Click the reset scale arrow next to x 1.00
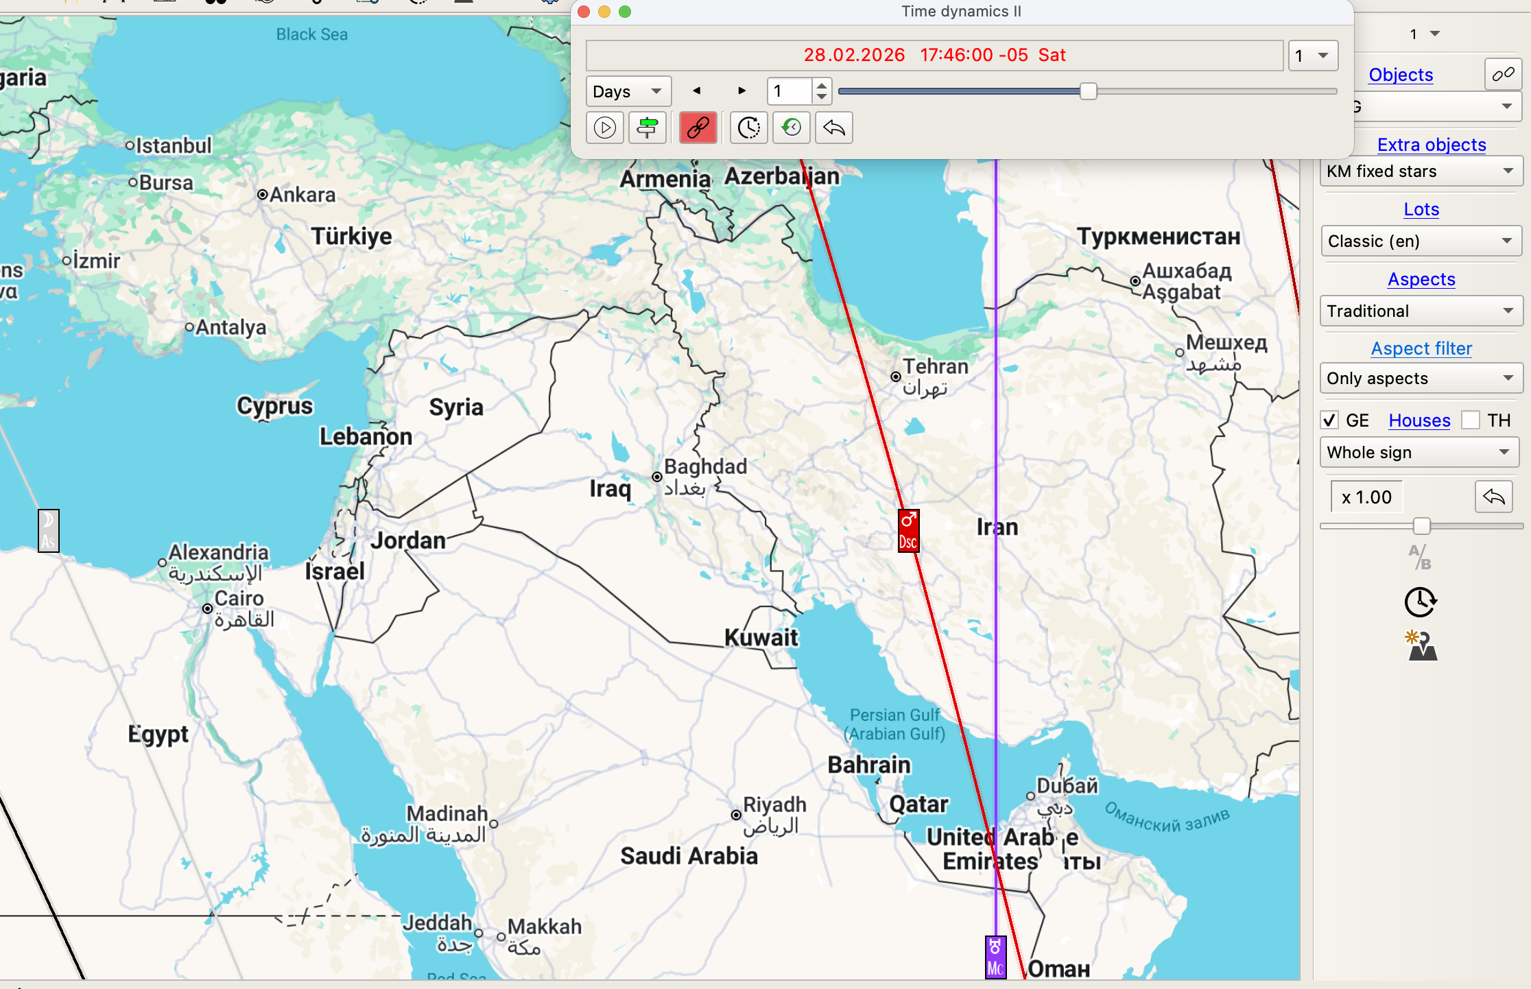Viewport: 1531px width, 989px height. [x=1494, y=497]
